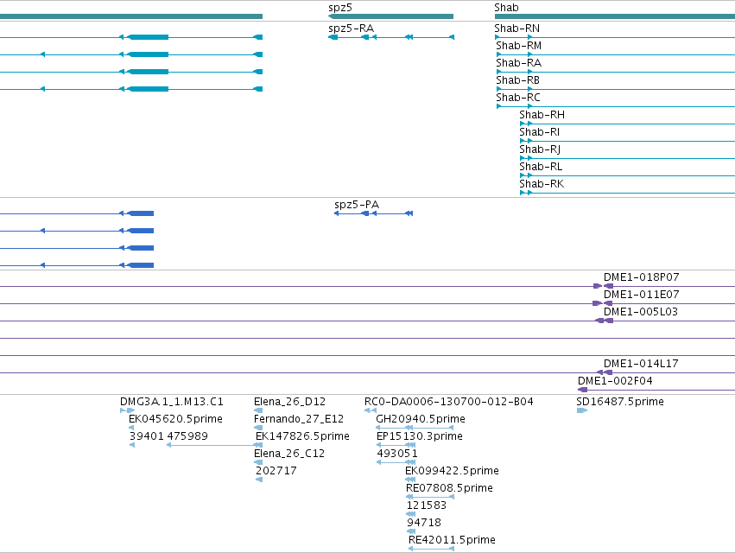Click the Shab-RI transcript label

pos(540,132)
